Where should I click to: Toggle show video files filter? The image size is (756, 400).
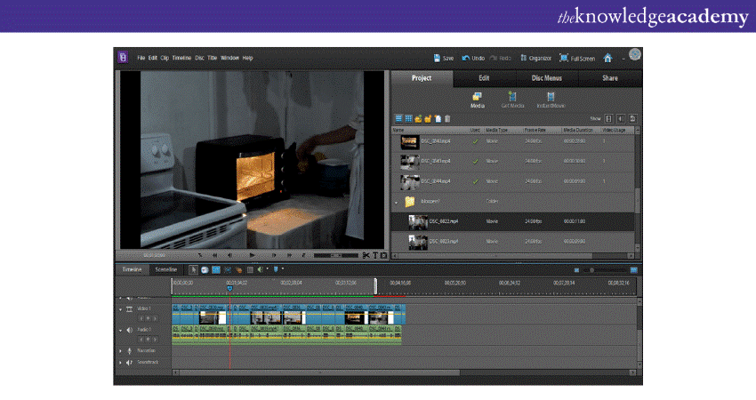pos(609,118)
